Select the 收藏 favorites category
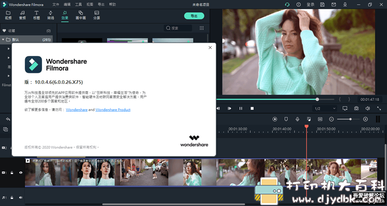The width and height of the screenshot is (387, 206). coord(27,30)
